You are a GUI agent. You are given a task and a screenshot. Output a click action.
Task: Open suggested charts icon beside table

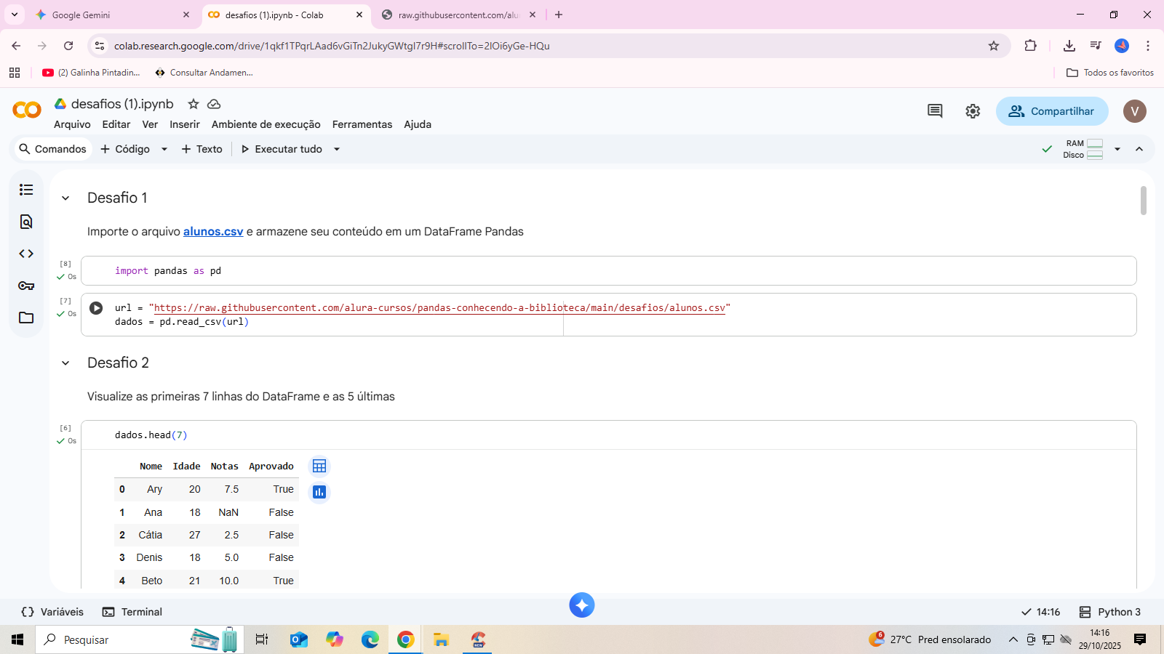[x=319, y=492]
